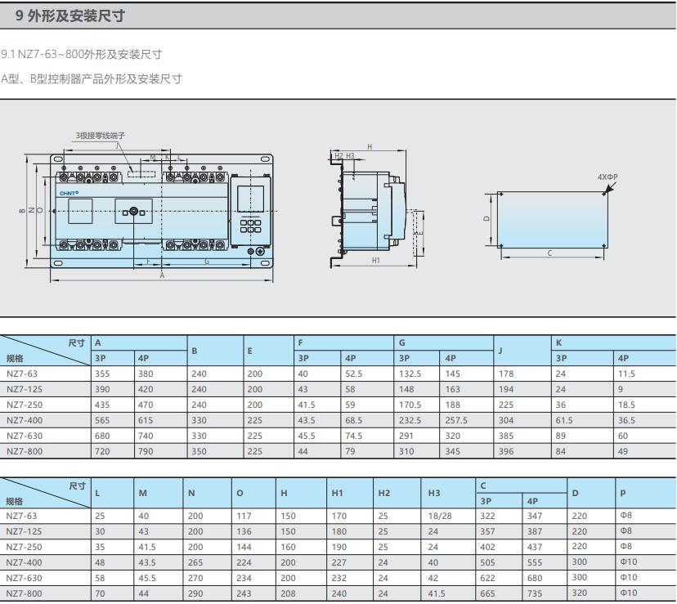Click the cell value "347" under C 4P
This screenshot has width=677, height=604.
tap(535, 517)
